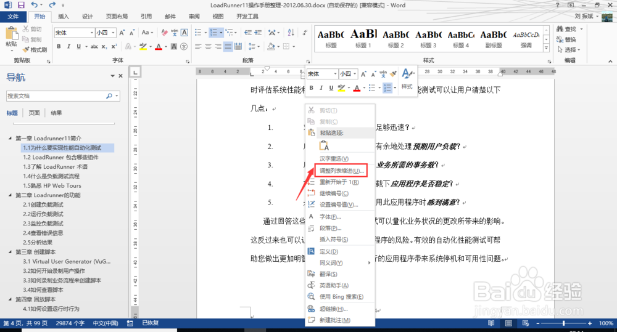Center text in the Paragraph group

208,46
